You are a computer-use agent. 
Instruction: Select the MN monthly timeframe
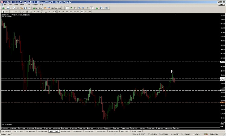tap(90, 12)
